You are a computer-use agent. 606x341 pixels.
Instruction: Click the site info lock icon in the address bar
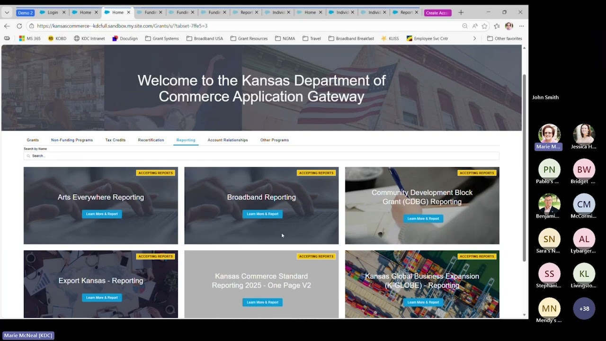click(x=31, y=26)
